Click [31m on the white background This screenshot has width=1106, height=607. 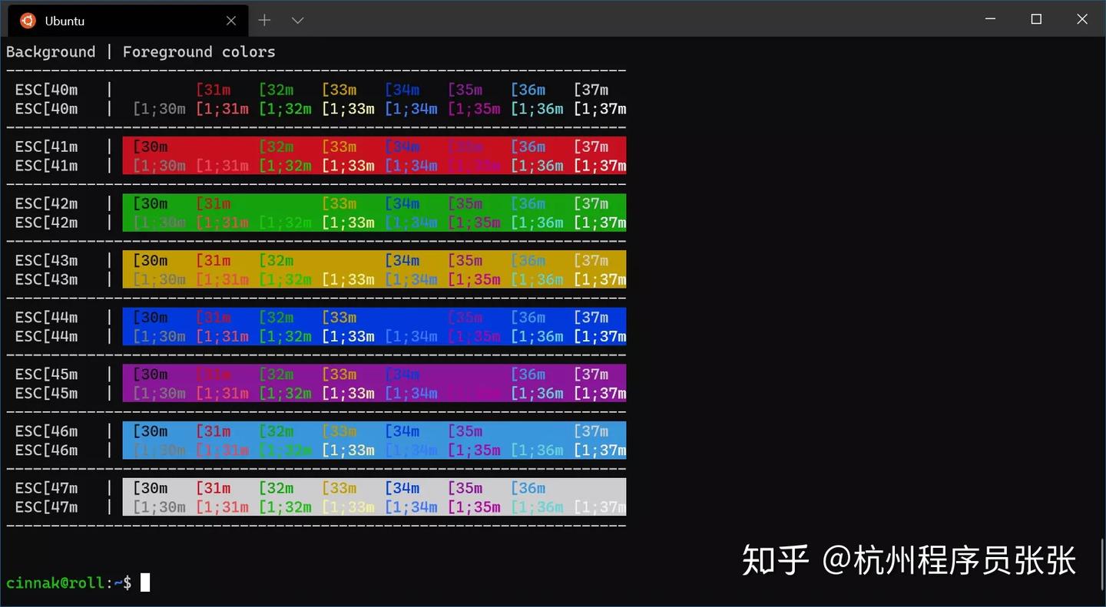[214, 488]
